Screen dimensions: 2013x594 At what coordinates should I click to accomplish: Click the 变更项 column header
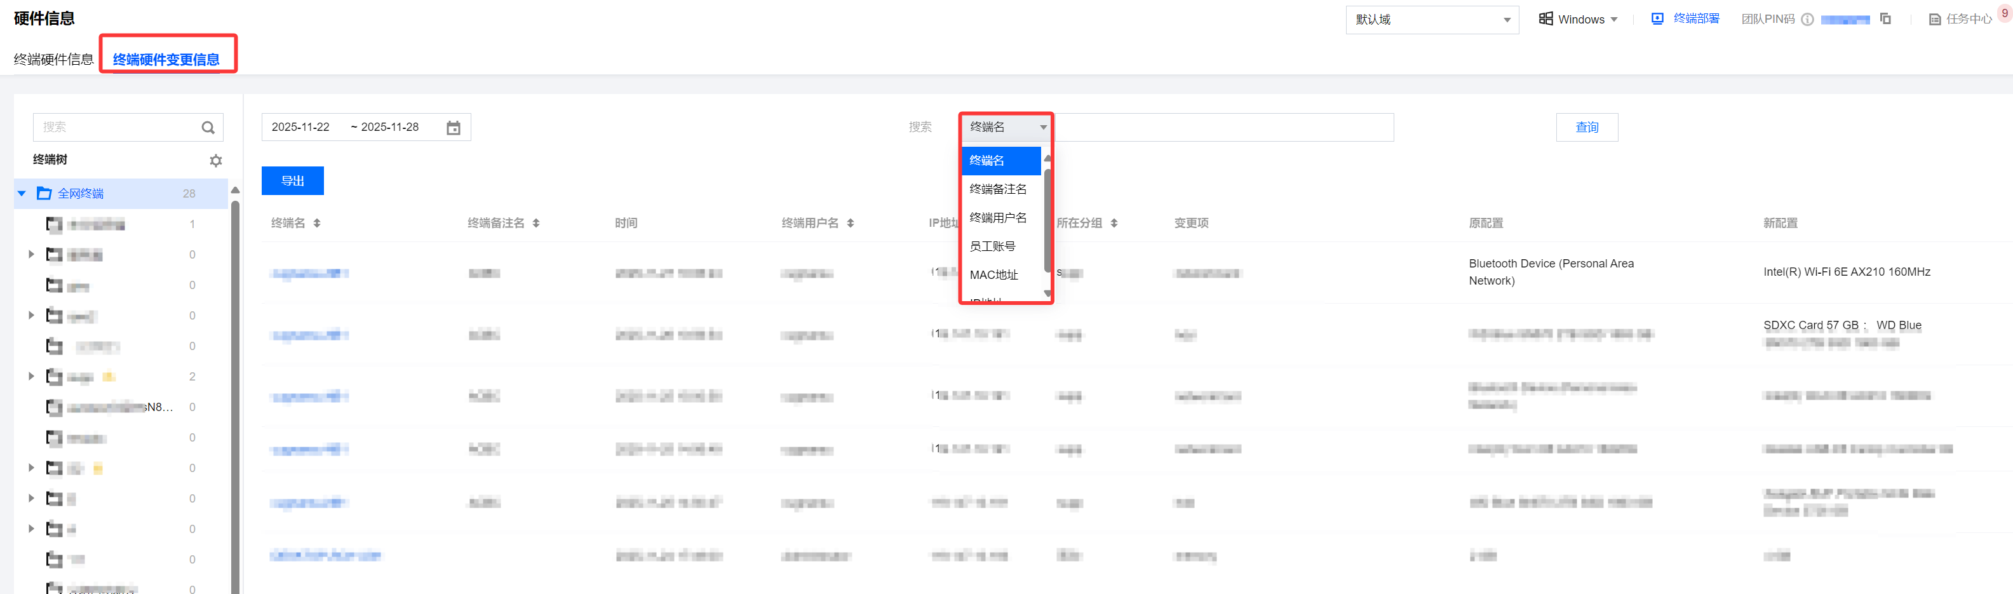click(x=1191, y=224)
